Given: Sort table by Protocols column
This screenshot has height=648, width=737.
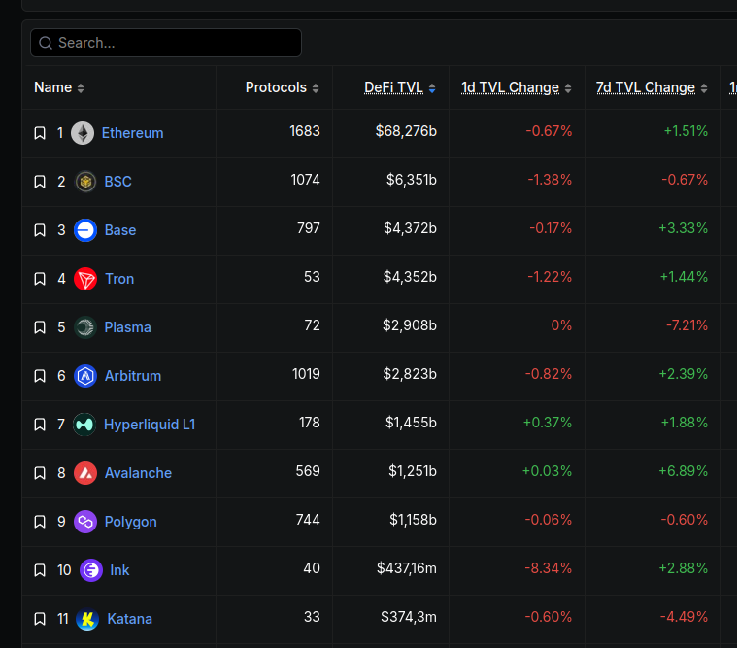Looking at the screenshot, I should 282,88.
